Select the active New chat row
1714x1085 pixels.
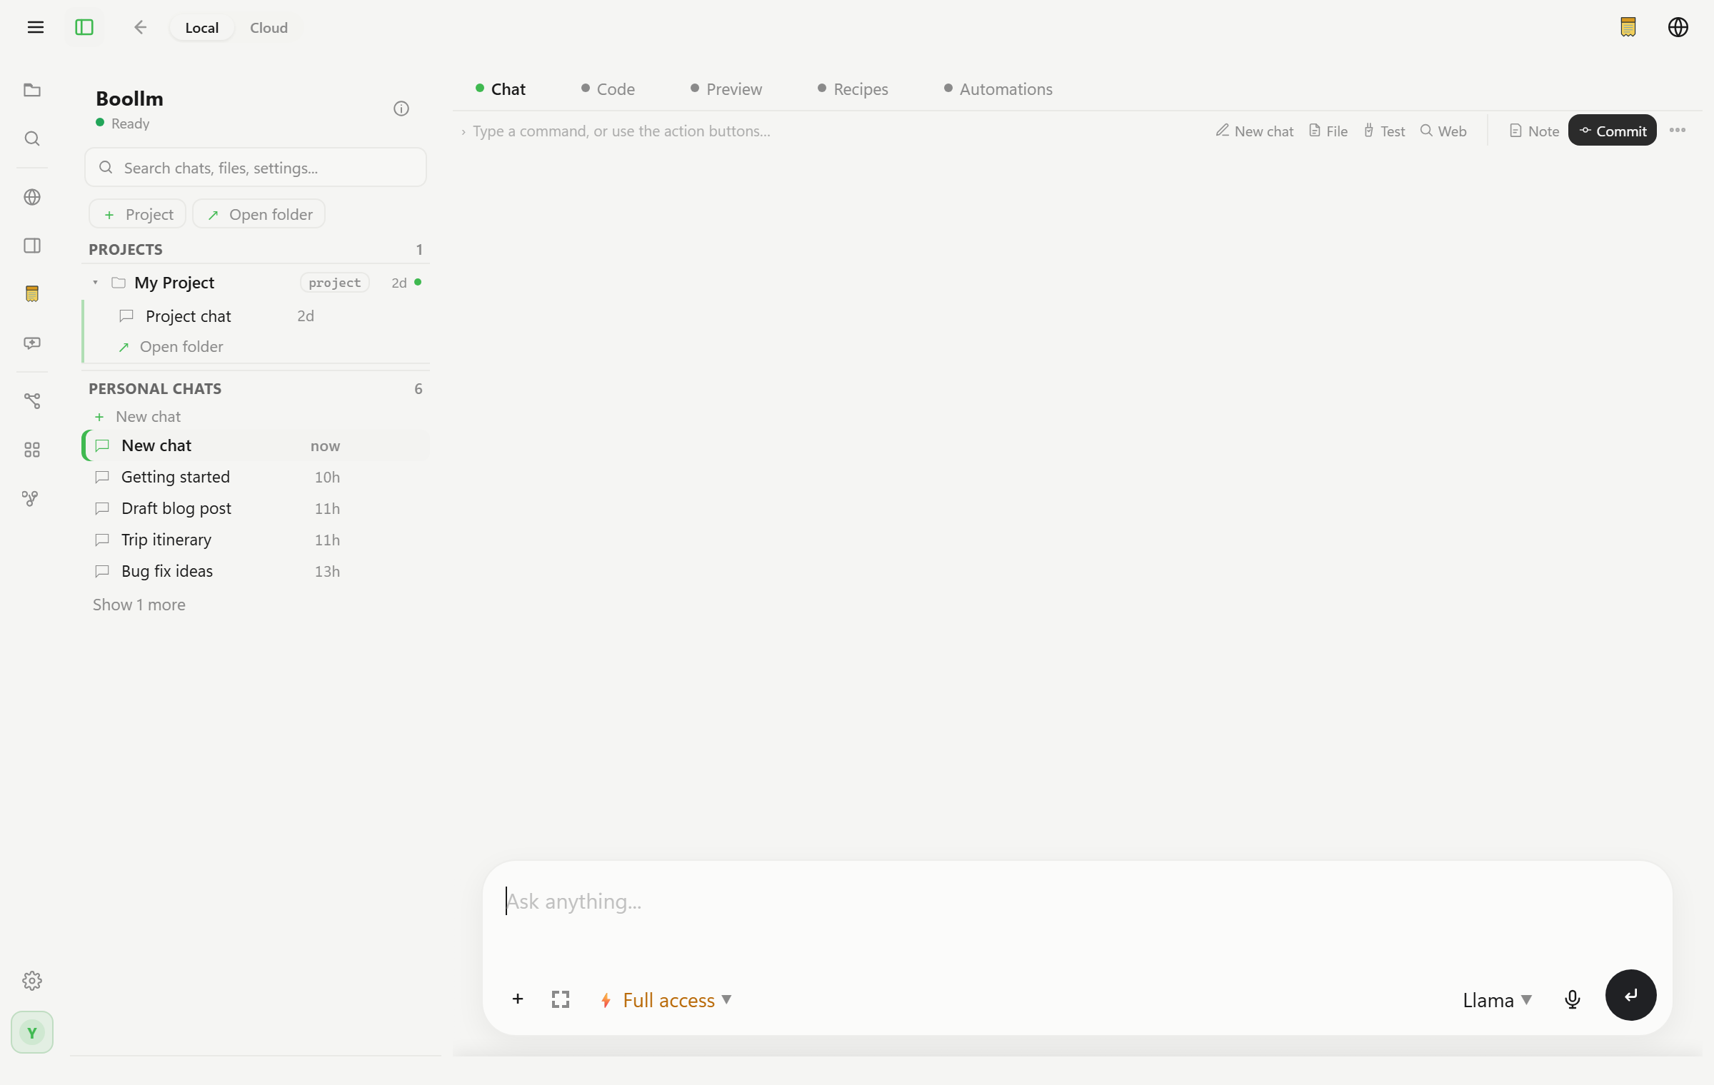(x=256, y=446)
